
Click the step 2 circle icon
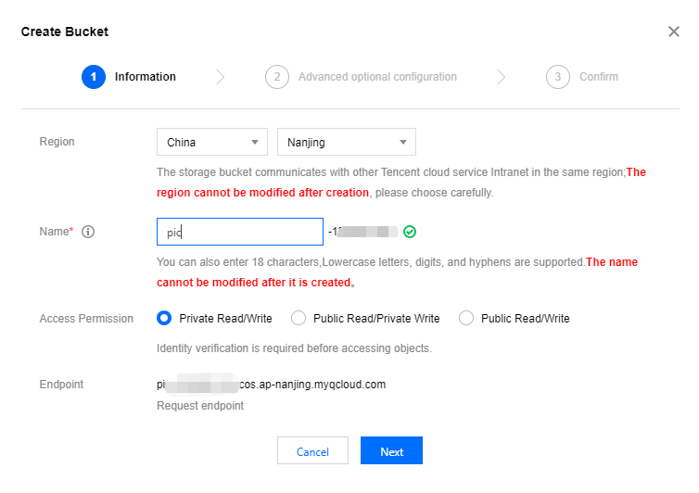tap(276, 77)
